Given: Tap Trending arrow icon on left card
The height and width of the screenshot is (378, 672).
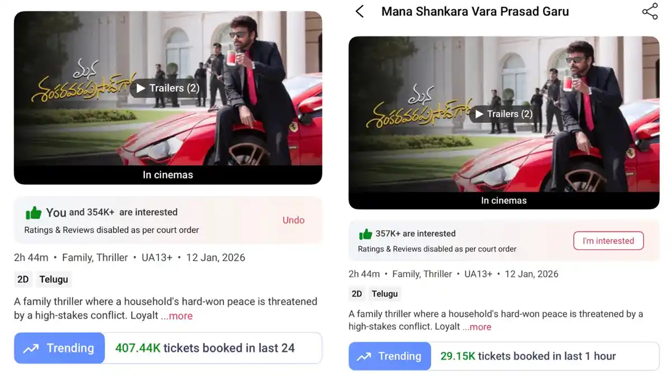Looking at the screenshot, I should pyautogui.click(x=31, y=348).
